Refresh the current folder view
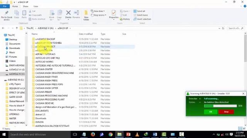Viewport: 247px width, 138px height. 223,28
